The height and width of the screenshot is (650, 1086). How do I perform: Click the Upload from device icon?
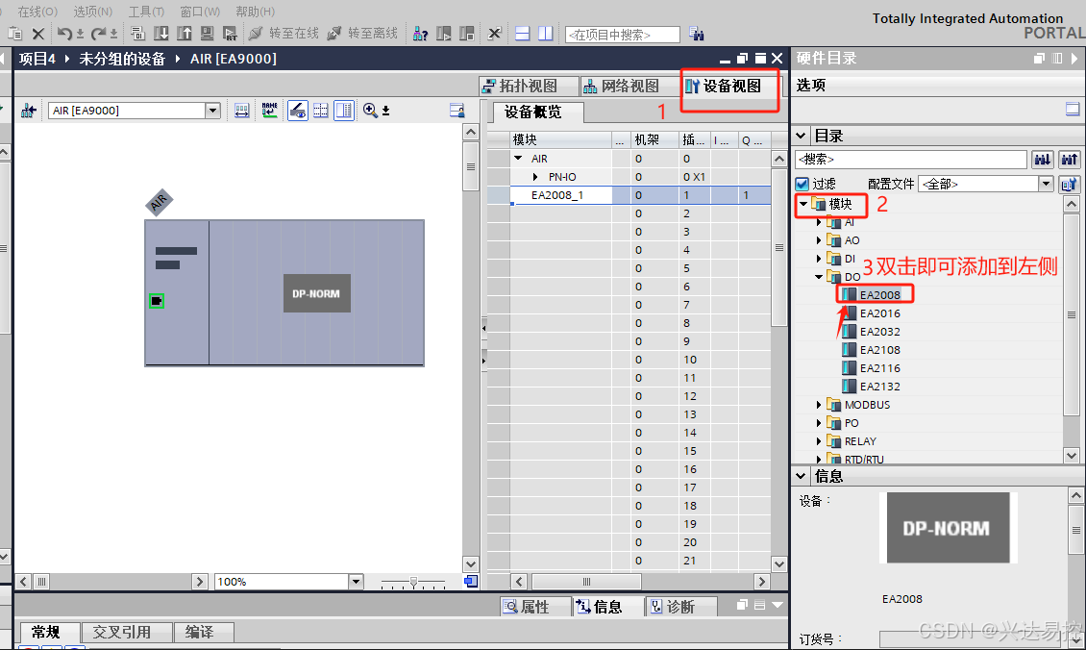(x=184, y=34)
